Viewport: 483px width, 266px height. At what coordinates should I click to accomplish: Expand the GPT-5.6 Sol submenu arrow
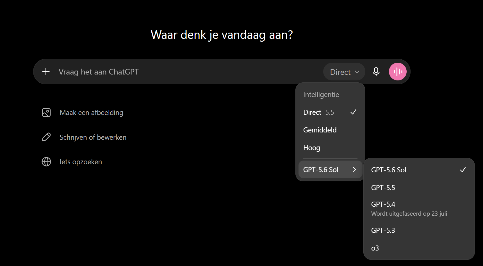coord(354,170)
